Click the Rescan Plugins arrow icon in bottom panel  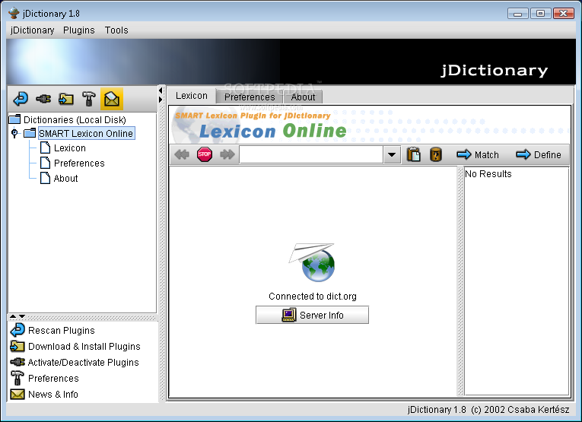17,330
